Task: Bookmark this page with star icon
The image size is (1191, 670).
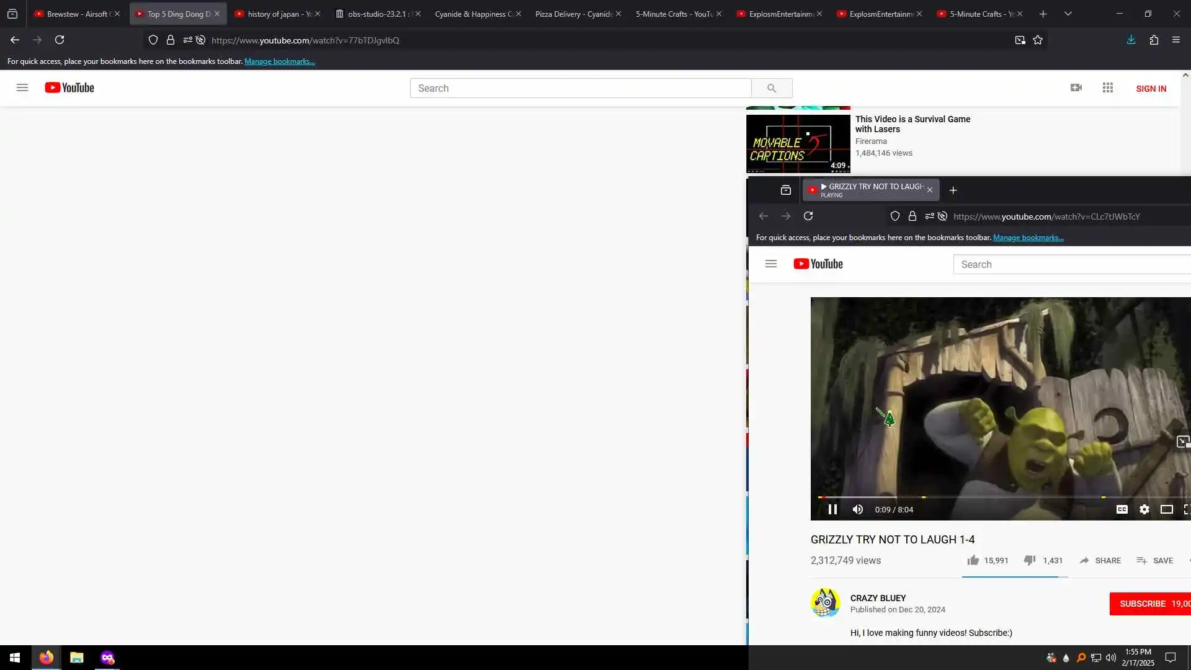Action: 1038,40
